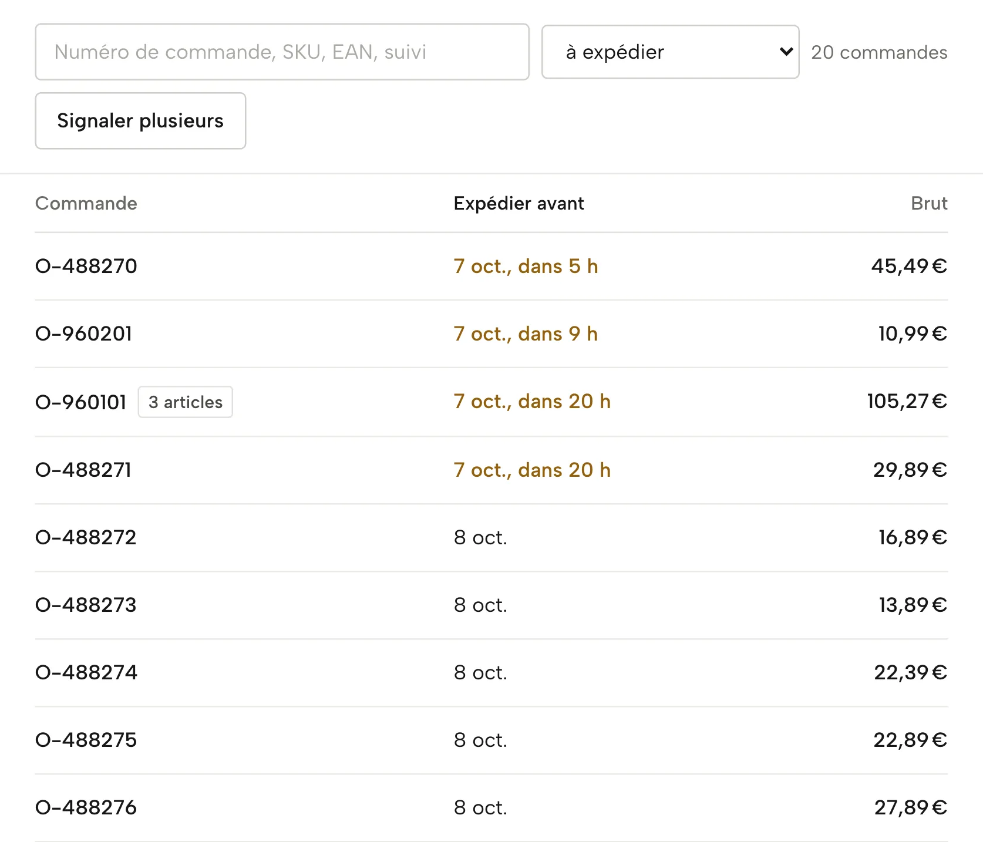The width and height of the screenshot is (983, 842).
Task: Click the '8 oct.' date of order O-488276
Action: coord(480,807)
